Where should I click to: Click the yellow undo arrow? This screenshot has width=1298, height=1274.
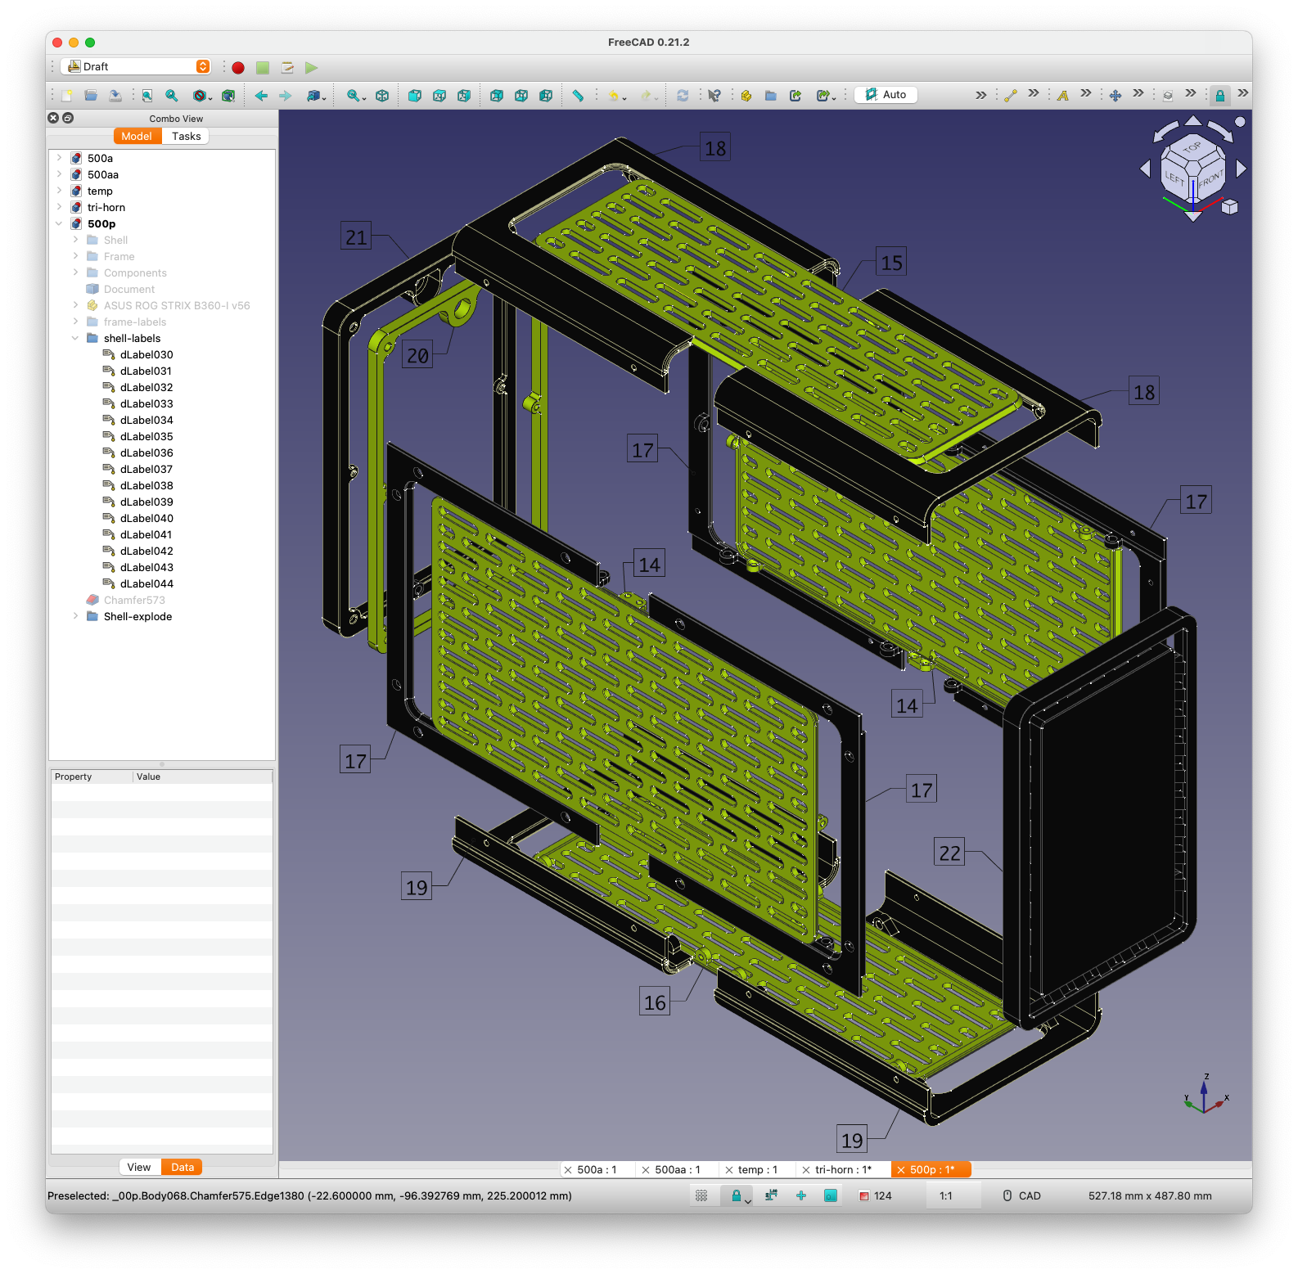click(x=613, y=96)
